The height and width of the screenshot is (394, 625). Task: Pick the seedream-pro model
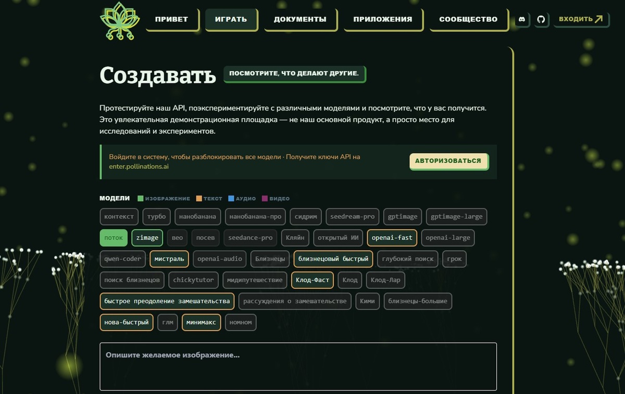[x=353, y=217]
